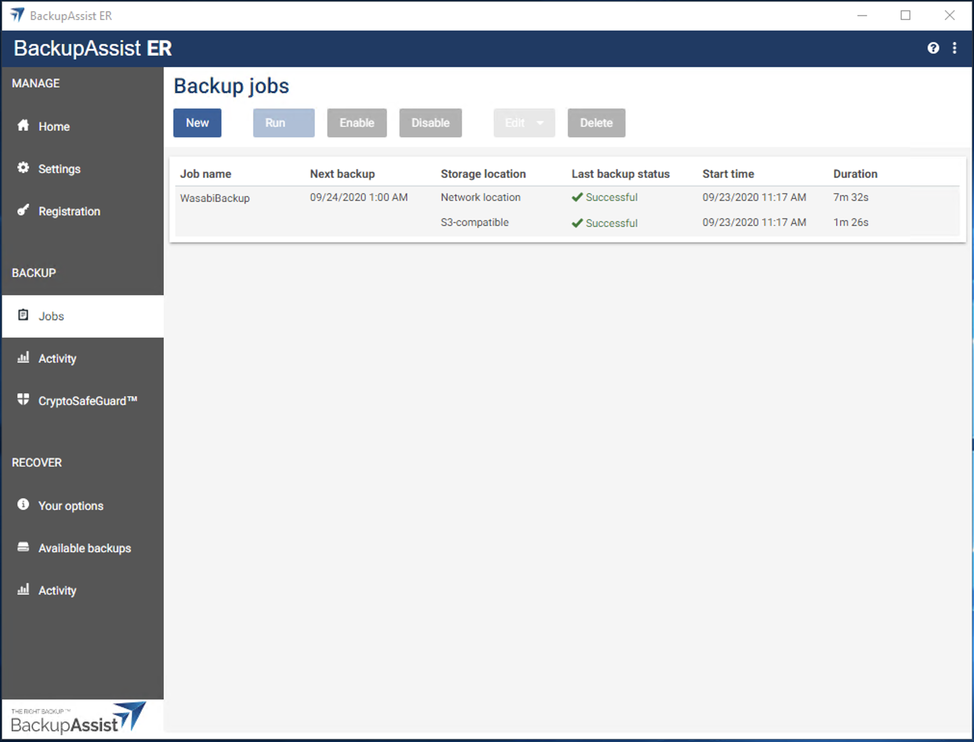The width and height of the screenshot is (974, 742).
Task: Click S3-compatible start time 09/23/2020
Action: [754, 222]
